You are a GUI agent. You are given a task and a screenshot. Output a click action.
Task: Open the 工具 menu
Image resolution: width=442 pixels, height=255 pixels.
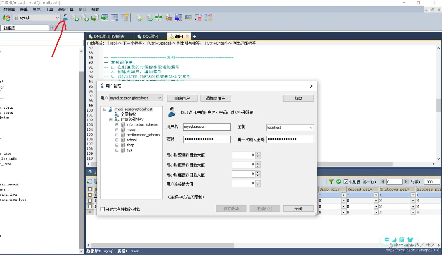tap(49, 9)
